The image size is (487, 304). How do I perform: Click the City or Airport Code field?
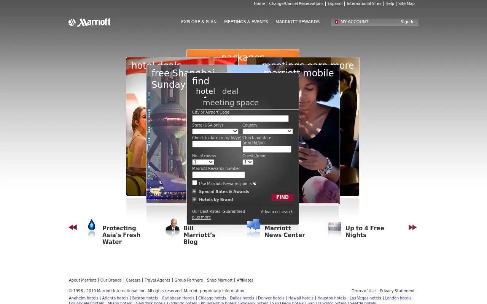click(240, 119)
